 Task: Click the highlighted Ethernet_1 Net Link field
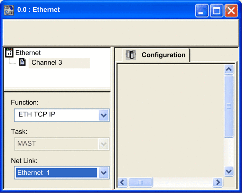(56, 173)
